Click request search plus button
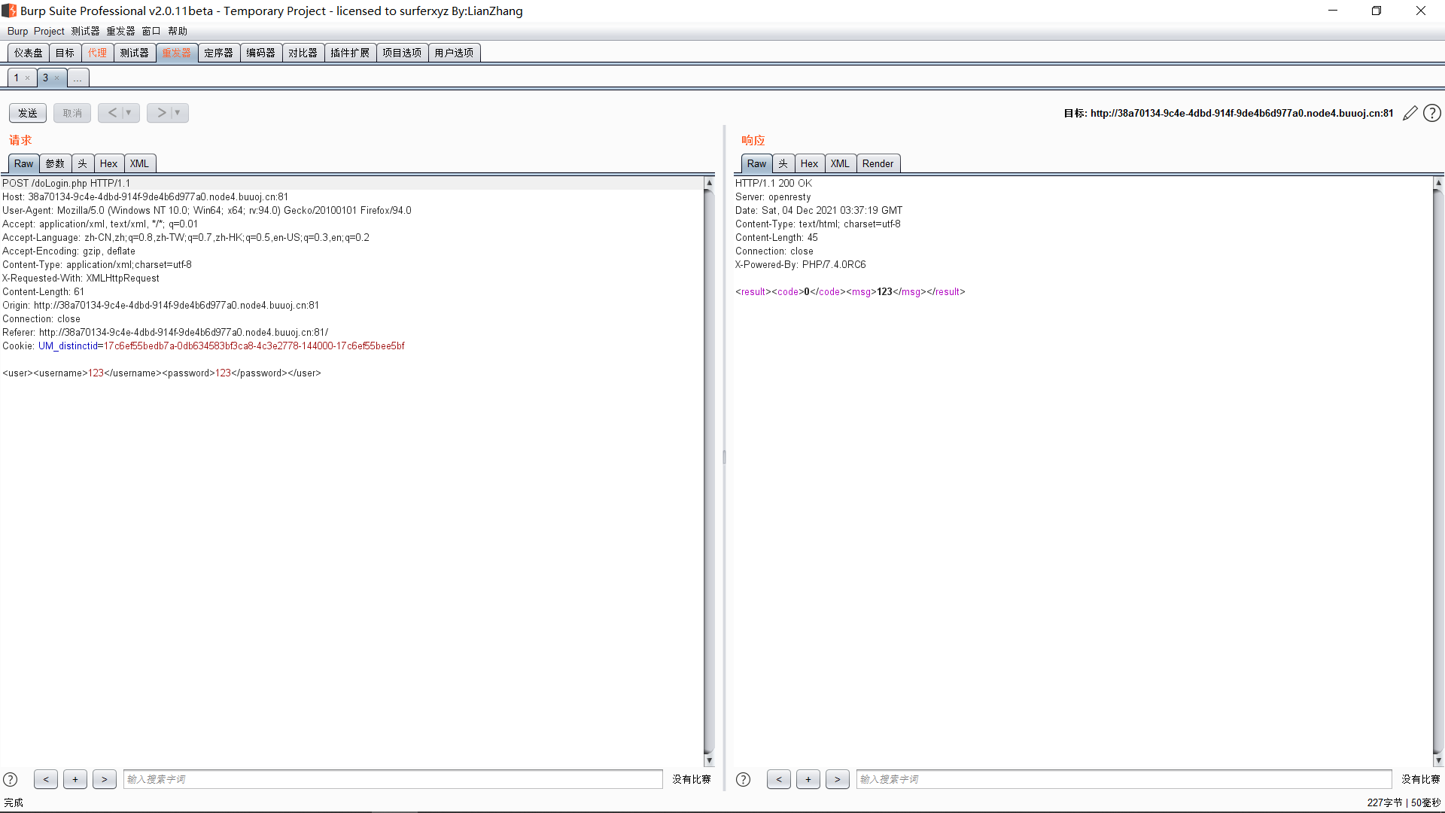 pyautogui.click(x=75, y=779)
